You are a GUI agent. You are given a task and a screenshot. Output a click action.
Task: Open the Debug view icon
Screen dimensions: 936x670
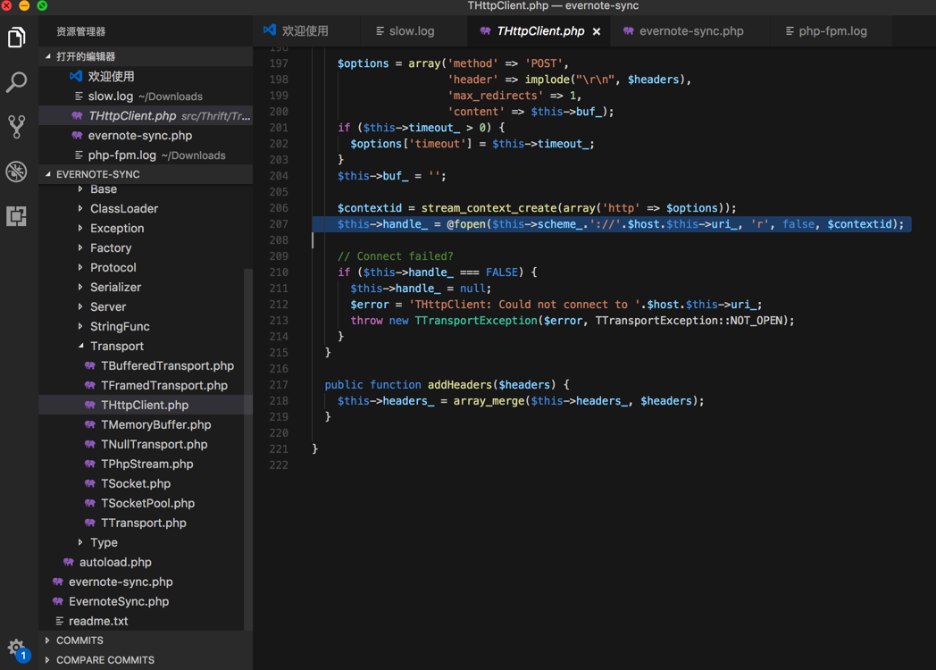17,172
